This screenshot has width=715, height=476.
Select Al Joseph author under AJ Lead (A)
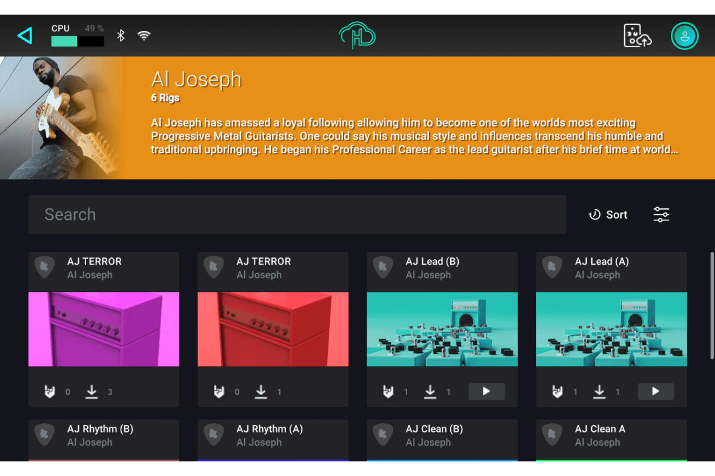point(597,275)
